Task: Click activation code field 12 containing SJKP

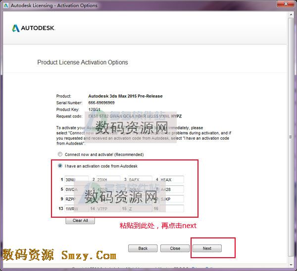Action: (x=172, y=199)
